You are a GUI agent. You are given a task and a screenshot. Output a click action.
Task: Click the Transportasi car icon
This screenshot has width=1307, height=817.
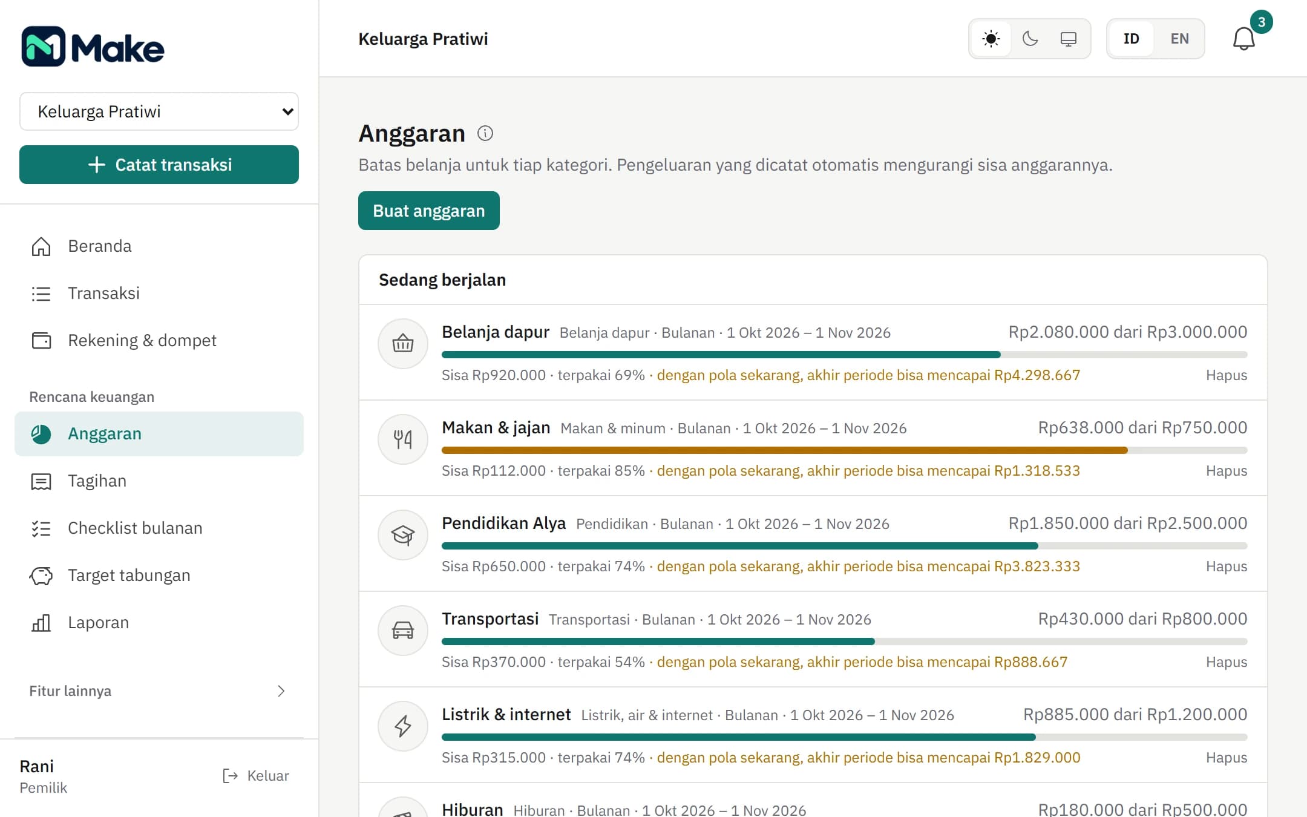[403, 630]
